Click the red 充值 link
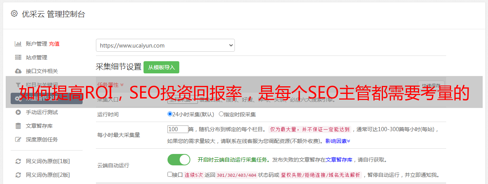This screenshot has width=488, height=184. click(54, 44)
